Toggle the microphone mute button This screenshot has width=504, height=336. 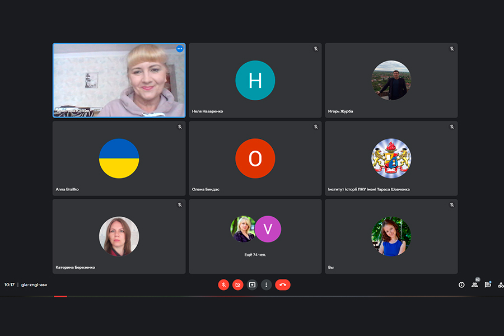pyautogui.click(x=223, y=284)
